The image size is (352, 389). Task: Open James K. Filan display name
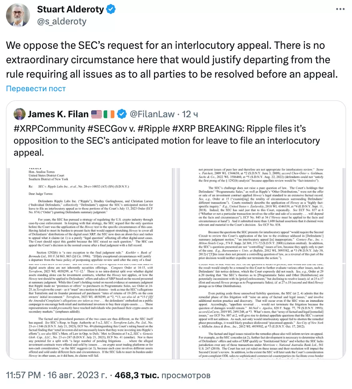(58, 114)
